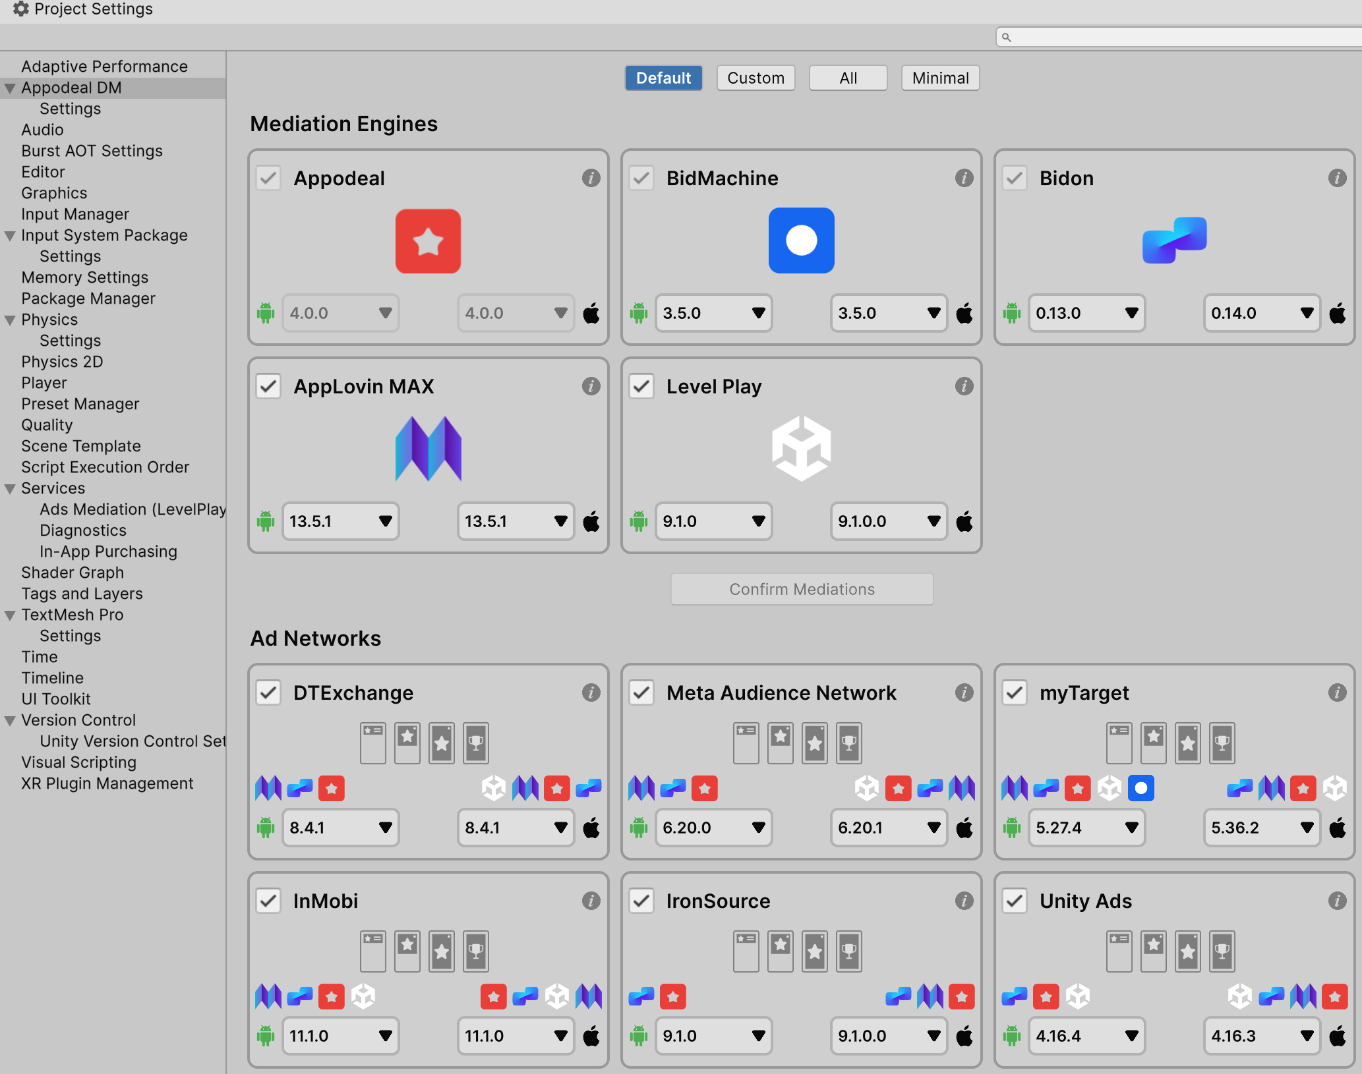1362x1074 pixels.
Task: Switch to the Custom preset tab
Action: click(755, 78)
